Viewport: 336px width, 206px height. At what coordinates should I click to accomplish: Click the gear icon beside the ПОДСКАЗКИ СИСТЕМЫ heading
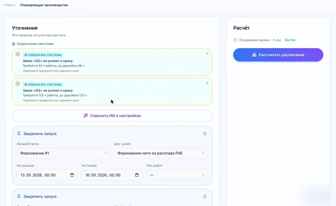[14, 44]
